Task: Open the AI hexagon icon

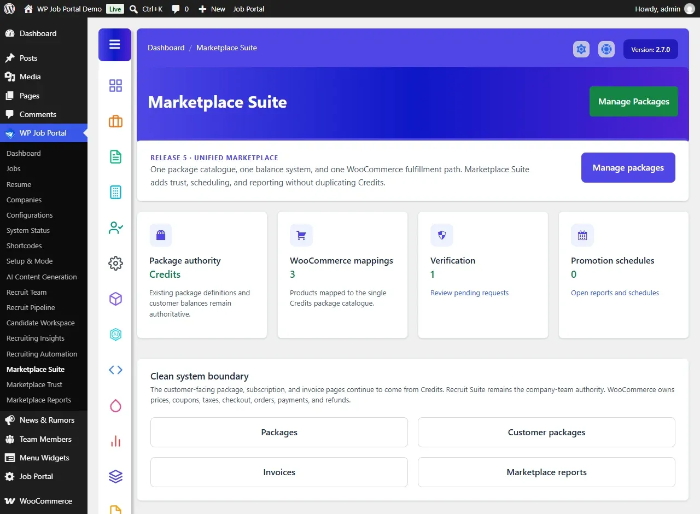Action: pyautogui.click(x=115, y=335)
